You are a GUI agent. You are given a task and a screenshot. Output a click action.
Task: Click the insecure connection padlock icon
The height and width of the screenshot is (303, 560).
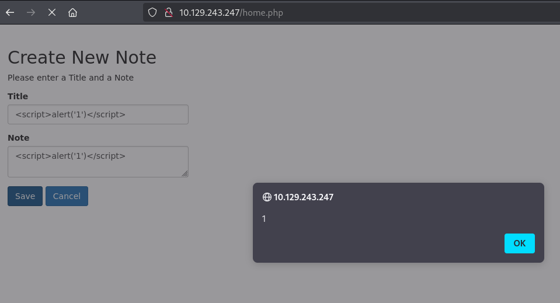[x=169, y=12]
